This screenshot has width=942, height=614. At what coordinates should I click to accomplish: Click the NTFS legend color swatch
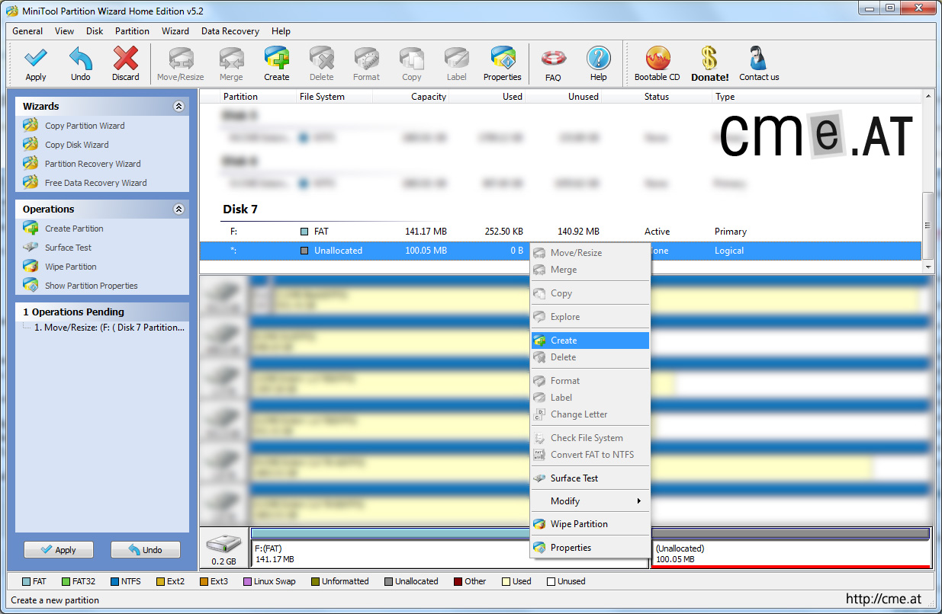114,582
